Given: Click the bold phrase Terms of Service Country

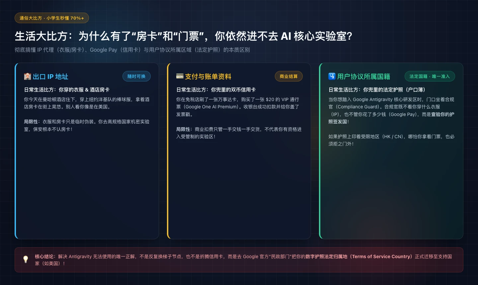Looking at the screenshot, I should coord(381,256).
